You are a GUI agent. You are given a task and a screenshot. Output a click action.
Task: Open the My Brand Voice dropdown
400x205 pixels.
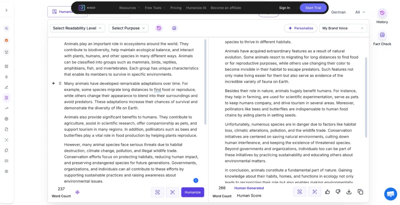(343, 28)
